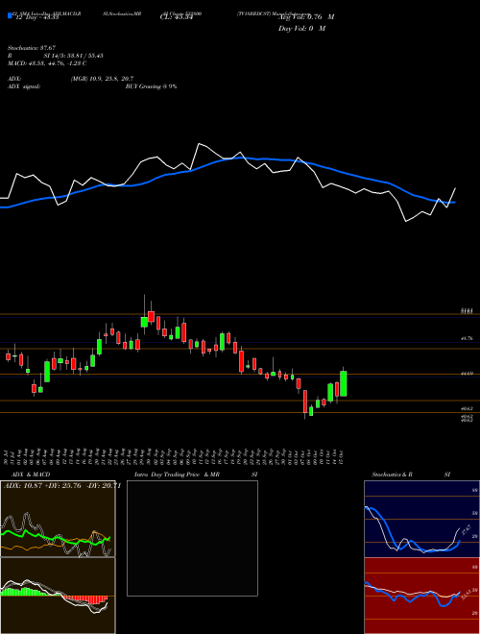The height and width of the screenshot is (634, 480).
Task: Click the blue Stochastics panel chart
Action: [421, 519]
